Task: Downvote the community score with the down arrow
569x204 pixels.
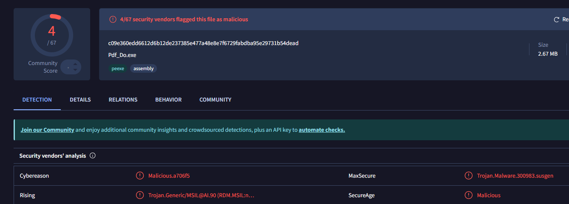Action: (75, 70)
